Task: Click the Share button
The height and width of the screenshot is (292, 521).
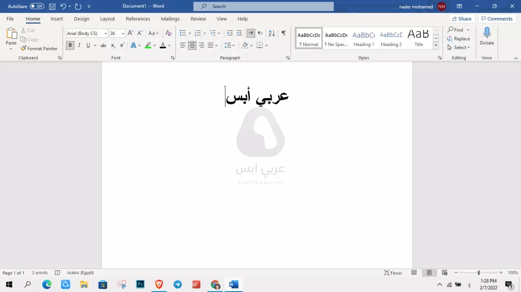Action: pos(462,18)
